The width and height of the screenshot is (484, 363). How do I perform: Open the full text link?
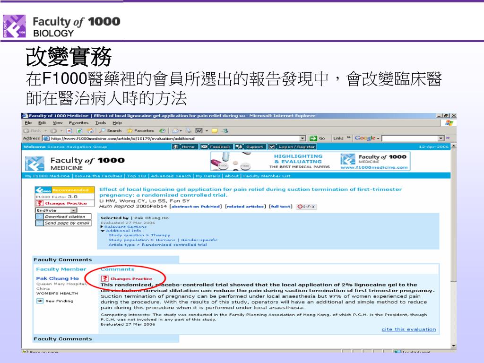281,207
